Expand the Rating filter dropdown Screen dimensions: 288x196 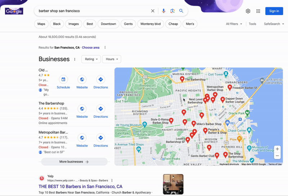point(91,59)
